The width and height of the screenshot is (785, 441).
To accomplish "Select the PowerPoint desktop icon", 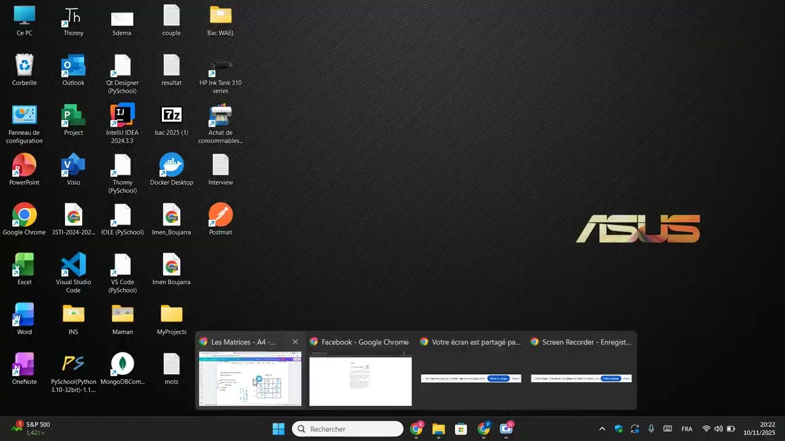I will tap(25, 170).
